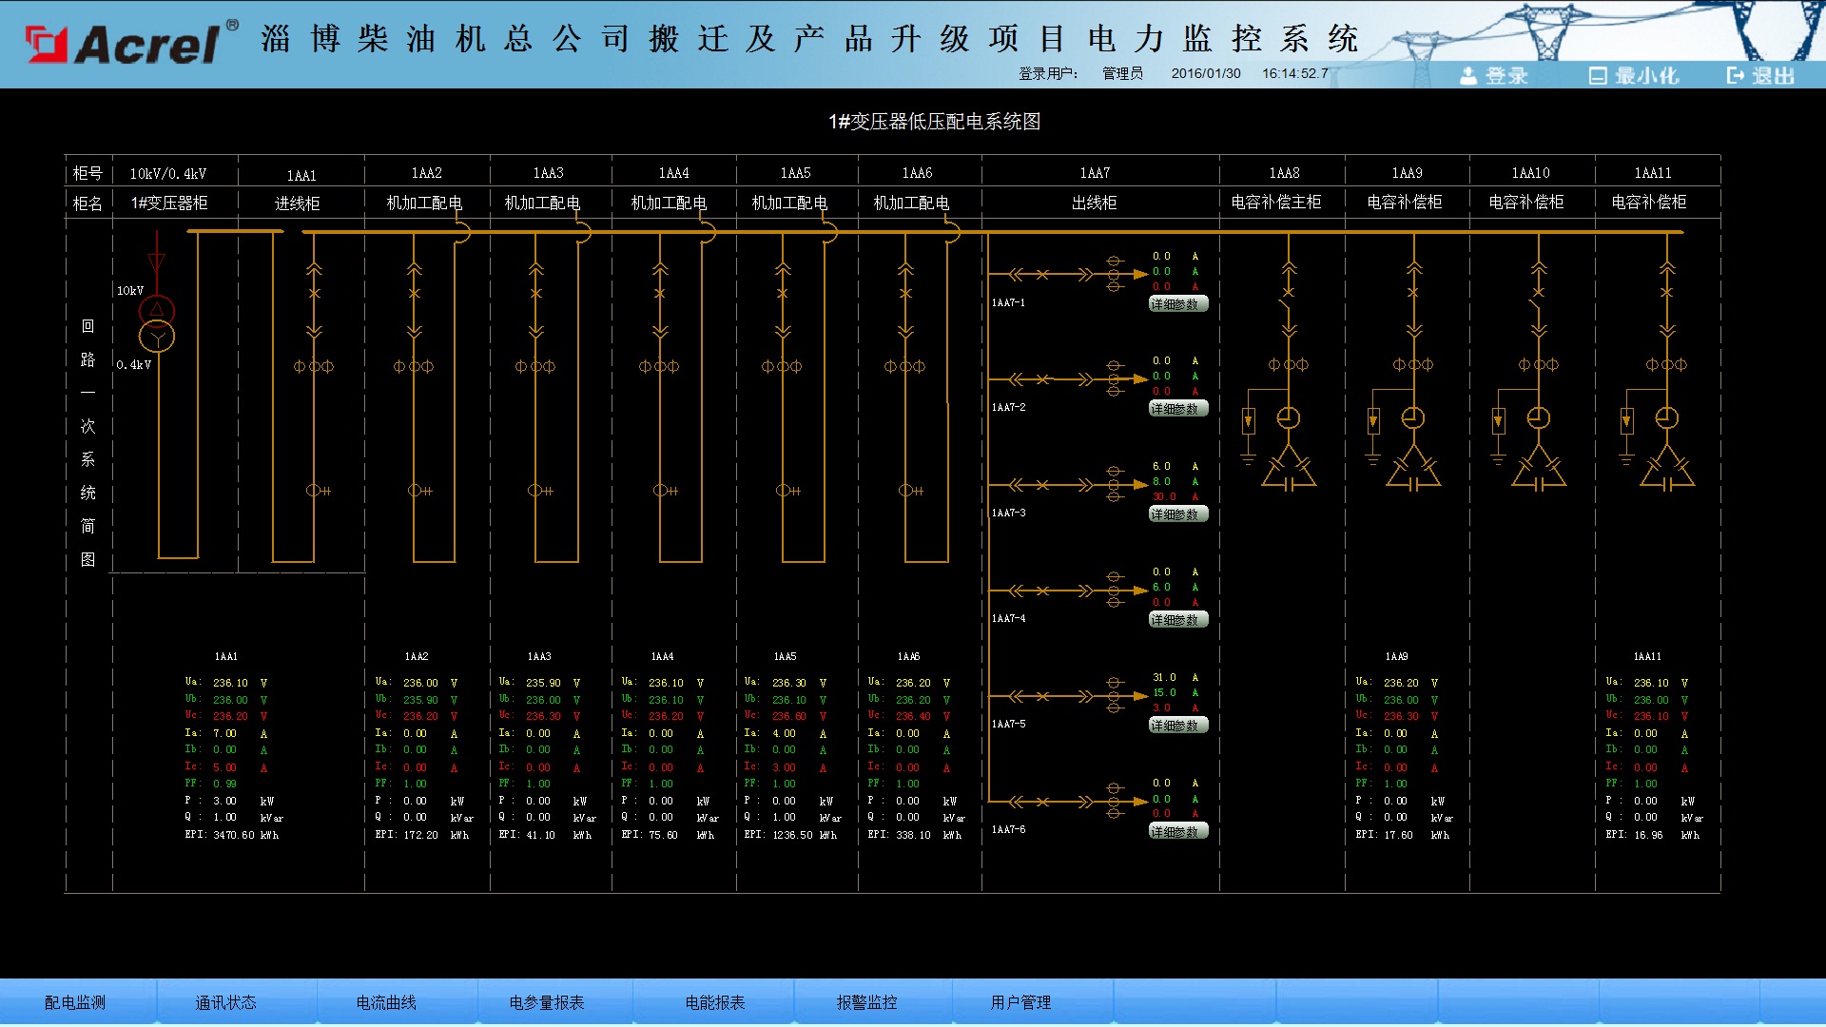Open the 电流曲线 tab
This screenshot has height=1027, width=1826.
click(x=386, y=1002)
